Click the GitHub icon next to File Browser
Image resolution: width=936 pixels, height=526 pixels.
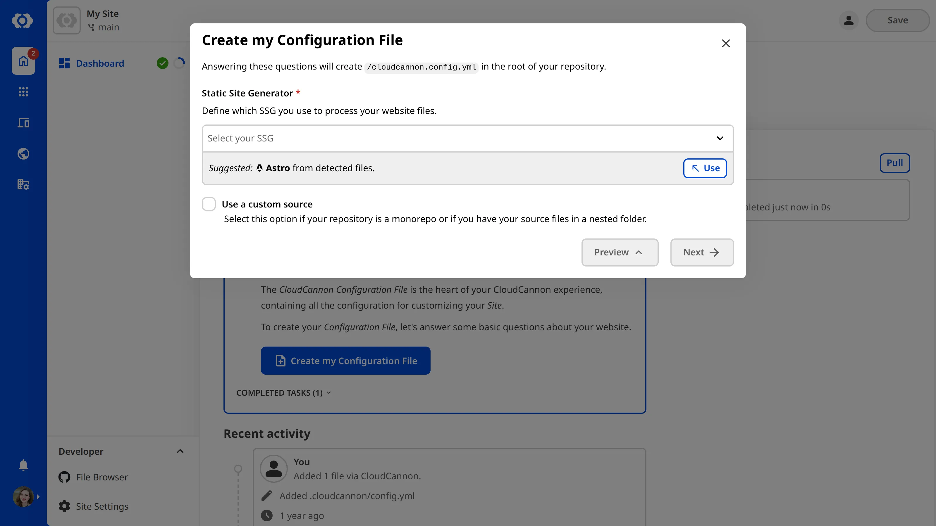pyautogui.click(x=64, y=477)
